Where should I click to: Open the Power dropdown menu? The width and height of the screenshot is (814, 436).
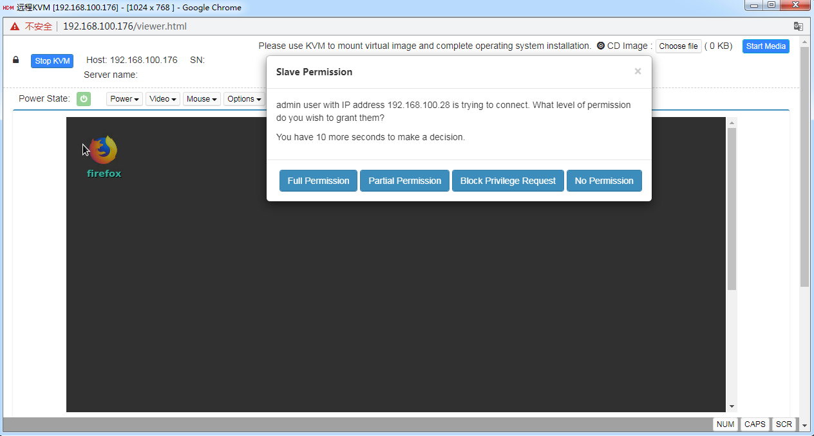pyautogui.click(x=124, y=99)
